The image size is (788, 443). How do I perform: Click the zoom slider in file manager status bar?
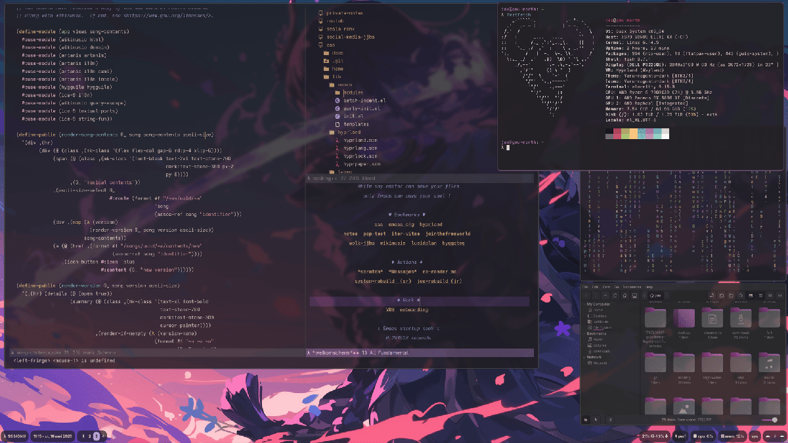coord(768,419)
